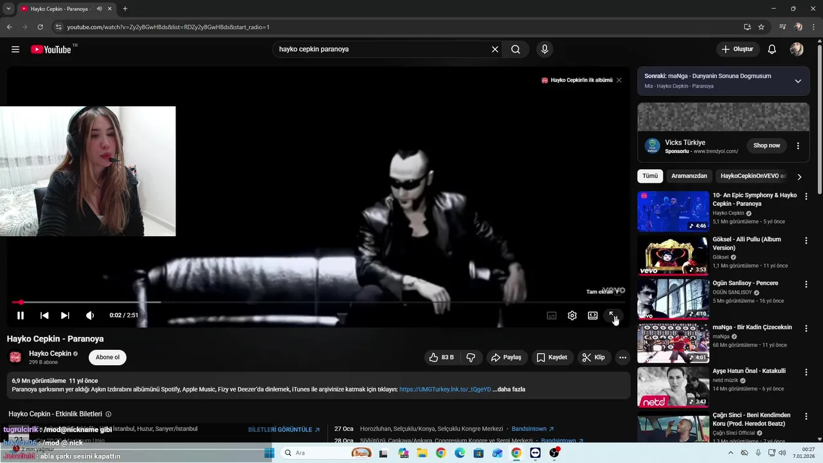Start voice search with microphone icon
The width and height of the screenshot is (823, 463).
coord(545,49)
